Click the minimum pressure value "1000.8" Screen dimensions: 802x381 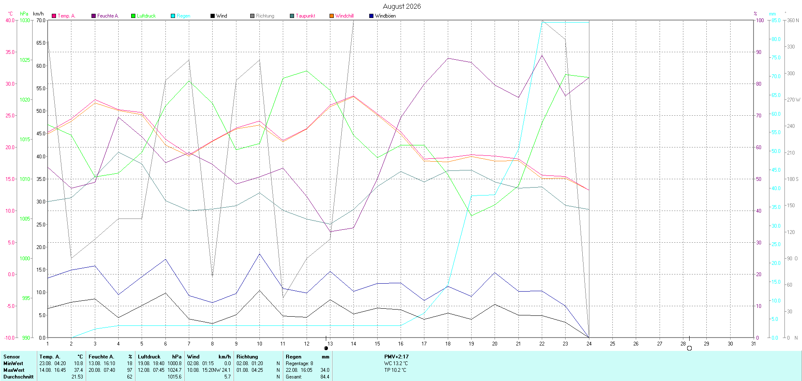pos(175,363)
